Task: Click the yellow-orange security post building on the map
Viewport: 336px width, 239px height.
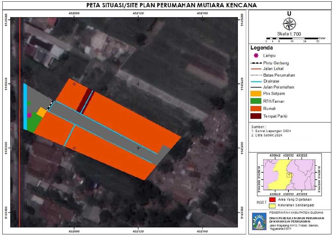Action: click(42, 112)
